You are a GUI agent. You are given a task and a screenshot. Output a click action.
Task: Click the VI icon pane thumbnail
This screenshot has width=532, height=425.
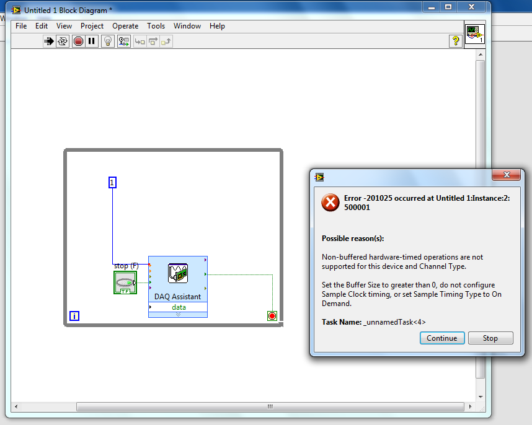[x=474, y=34]
